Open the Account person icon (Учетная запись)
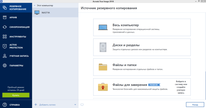This screenshot has height=108, width=206. coord(5,56)
